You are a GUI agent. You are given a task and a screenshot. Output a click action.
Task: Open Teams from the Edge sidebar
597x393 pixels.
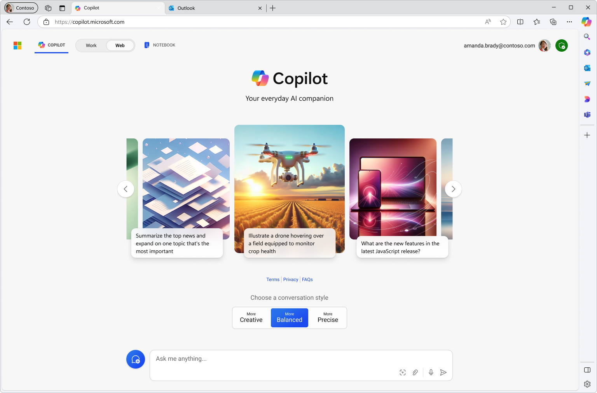[587, 115]
